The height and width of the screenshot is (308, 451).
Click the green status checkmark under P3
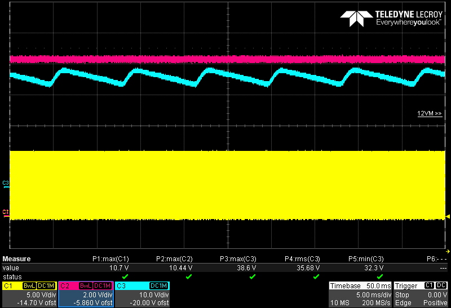[x=252, y=276]
